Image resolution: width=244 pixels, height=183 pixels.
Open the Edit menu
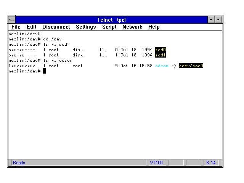pos(31,27)
